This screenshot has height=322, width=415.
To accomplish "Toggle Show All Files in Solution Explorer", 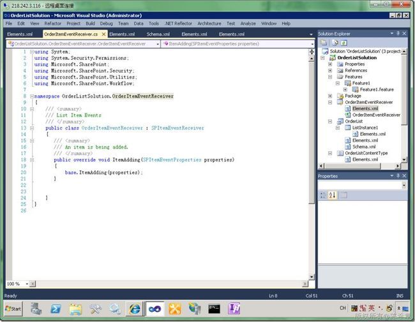I will [x=335, y=43].
